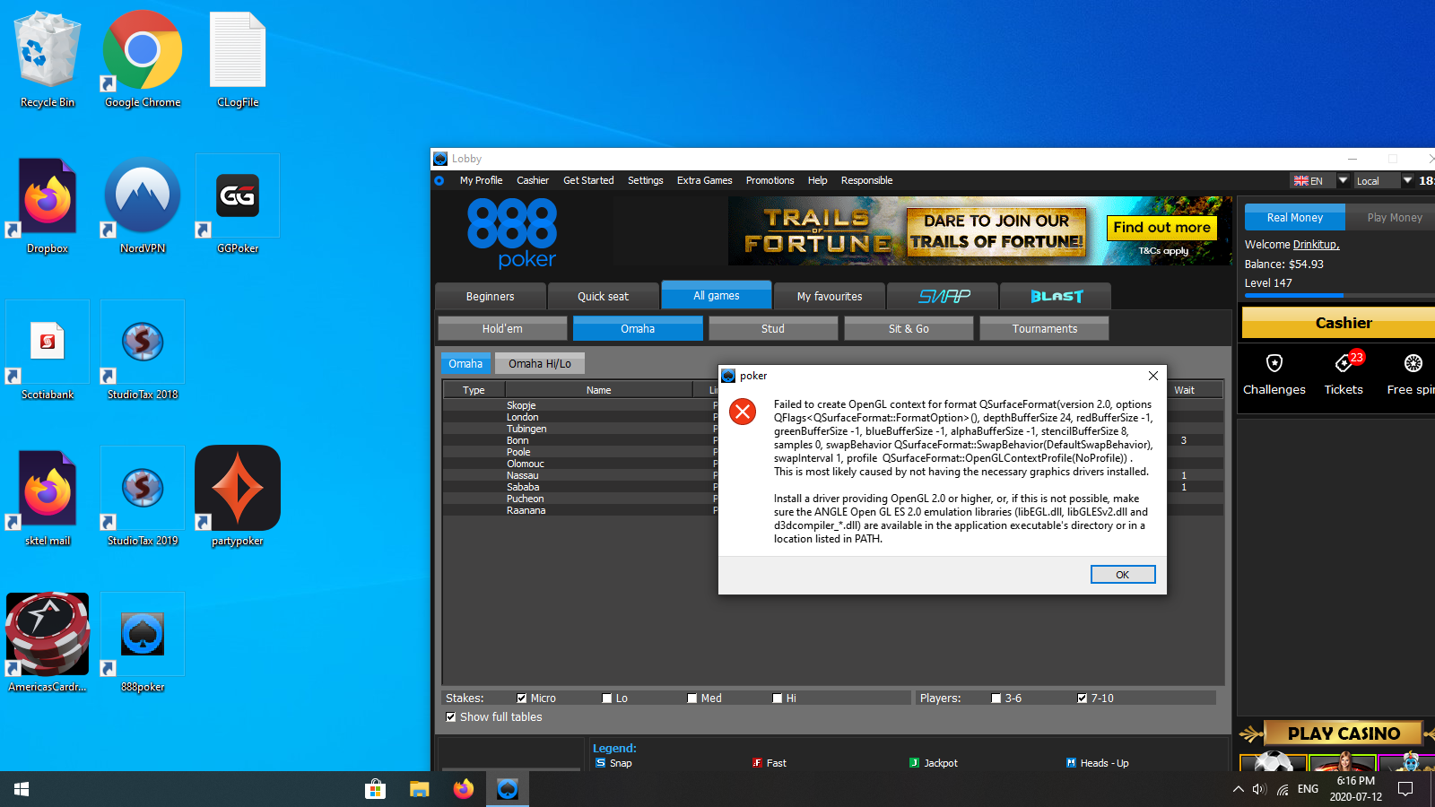Open the sktel mail desktop shortcut
Viewport: 1435px width, 807px height.
[48, 498]
